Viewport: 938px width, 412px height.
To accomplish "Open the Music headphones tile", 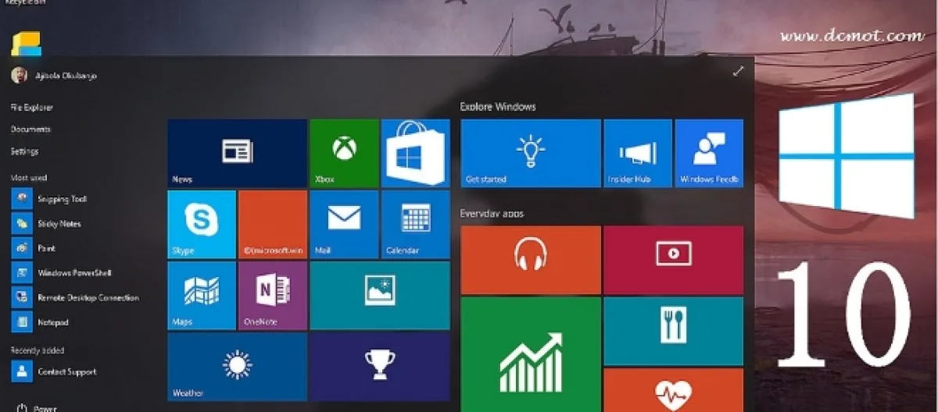I will point(530,259).
